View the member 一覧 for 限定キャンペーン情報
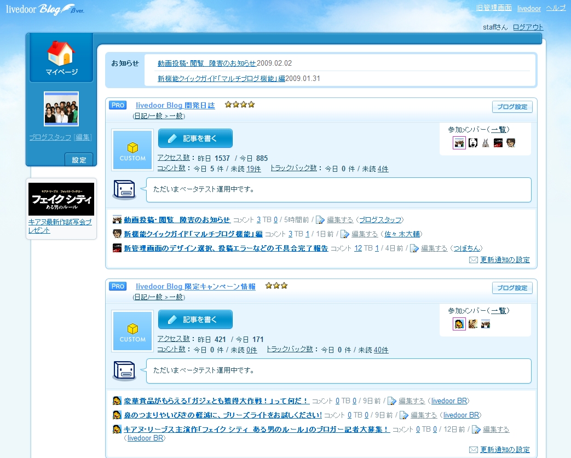The width and height of the screenshot is (571, 458). pyautogui.click(x=499, y=311)
